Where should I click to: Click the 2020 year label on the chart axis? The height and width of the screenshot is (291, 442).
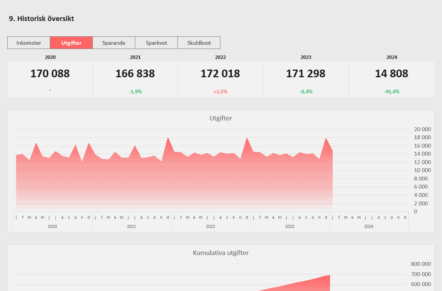tap(53, 226)
